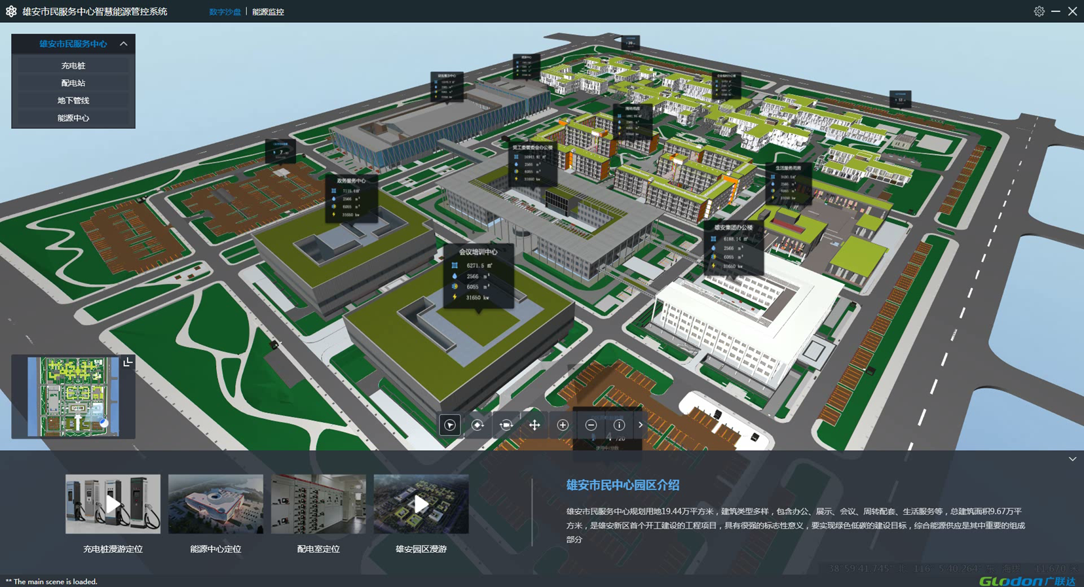This screenshot has height=587, width=1084.
Task: Activate the camera rotate view tool
Action: 506,425
